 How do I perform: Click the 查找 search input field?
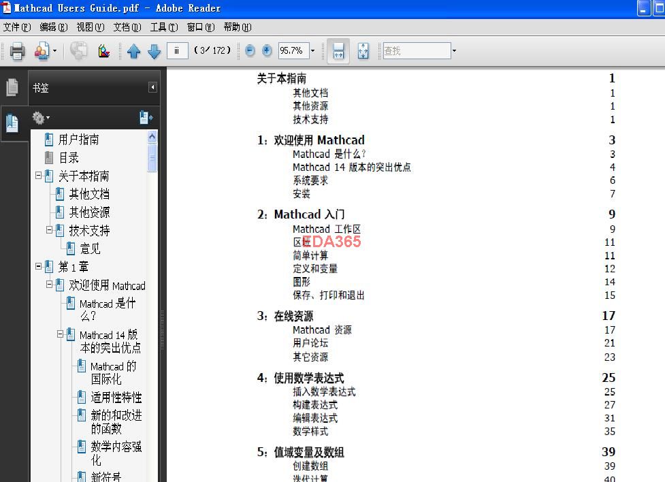coord(417,51)
